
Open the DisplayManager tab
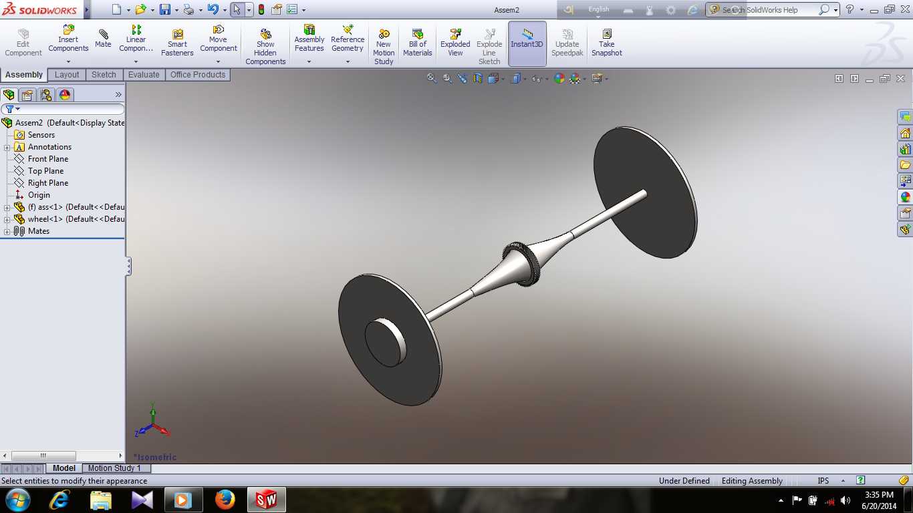[65, 95]
